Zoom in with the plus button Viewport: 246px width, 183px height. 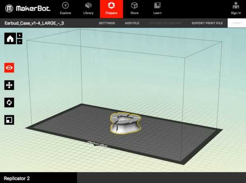[19, 35]
